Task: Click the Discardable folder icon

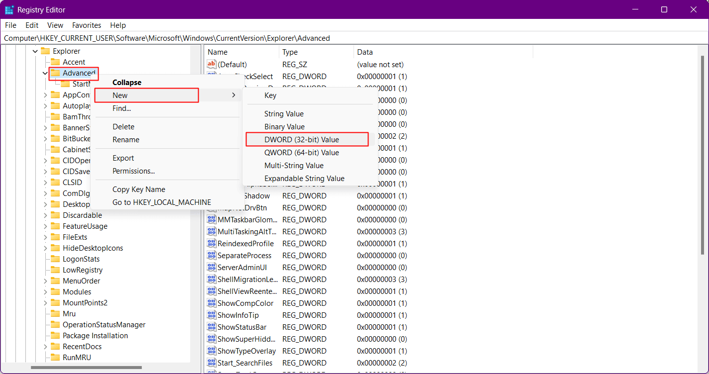Action: [55, 215]
